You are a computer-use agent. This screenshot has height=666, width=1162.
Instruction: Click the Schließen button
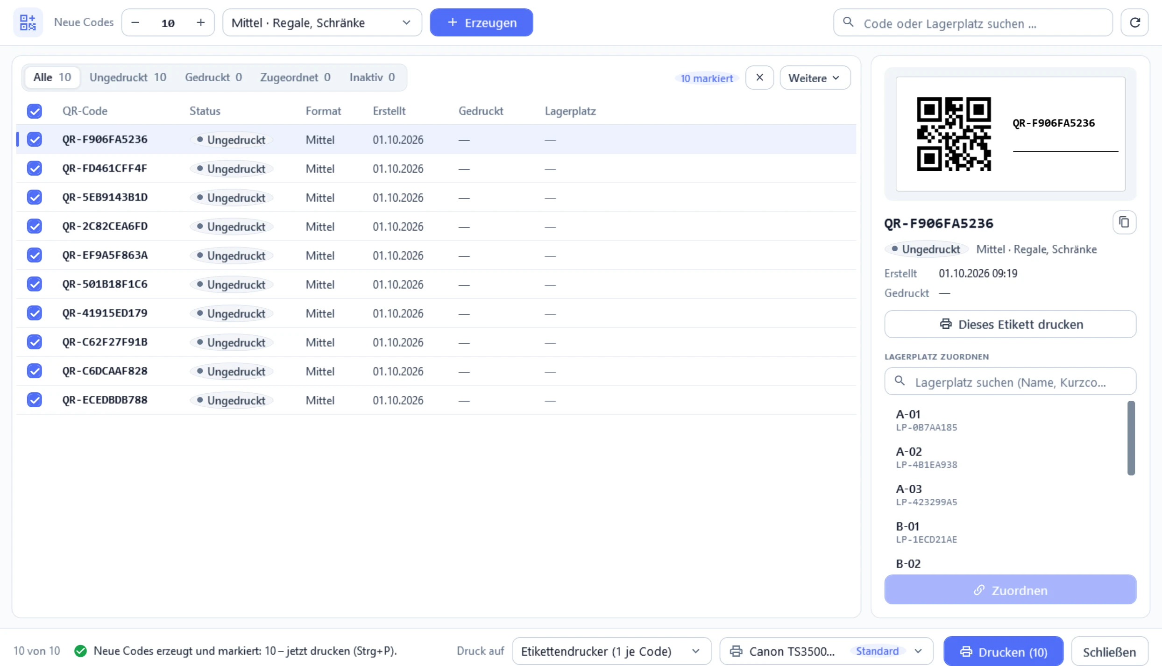point(1110,652)
